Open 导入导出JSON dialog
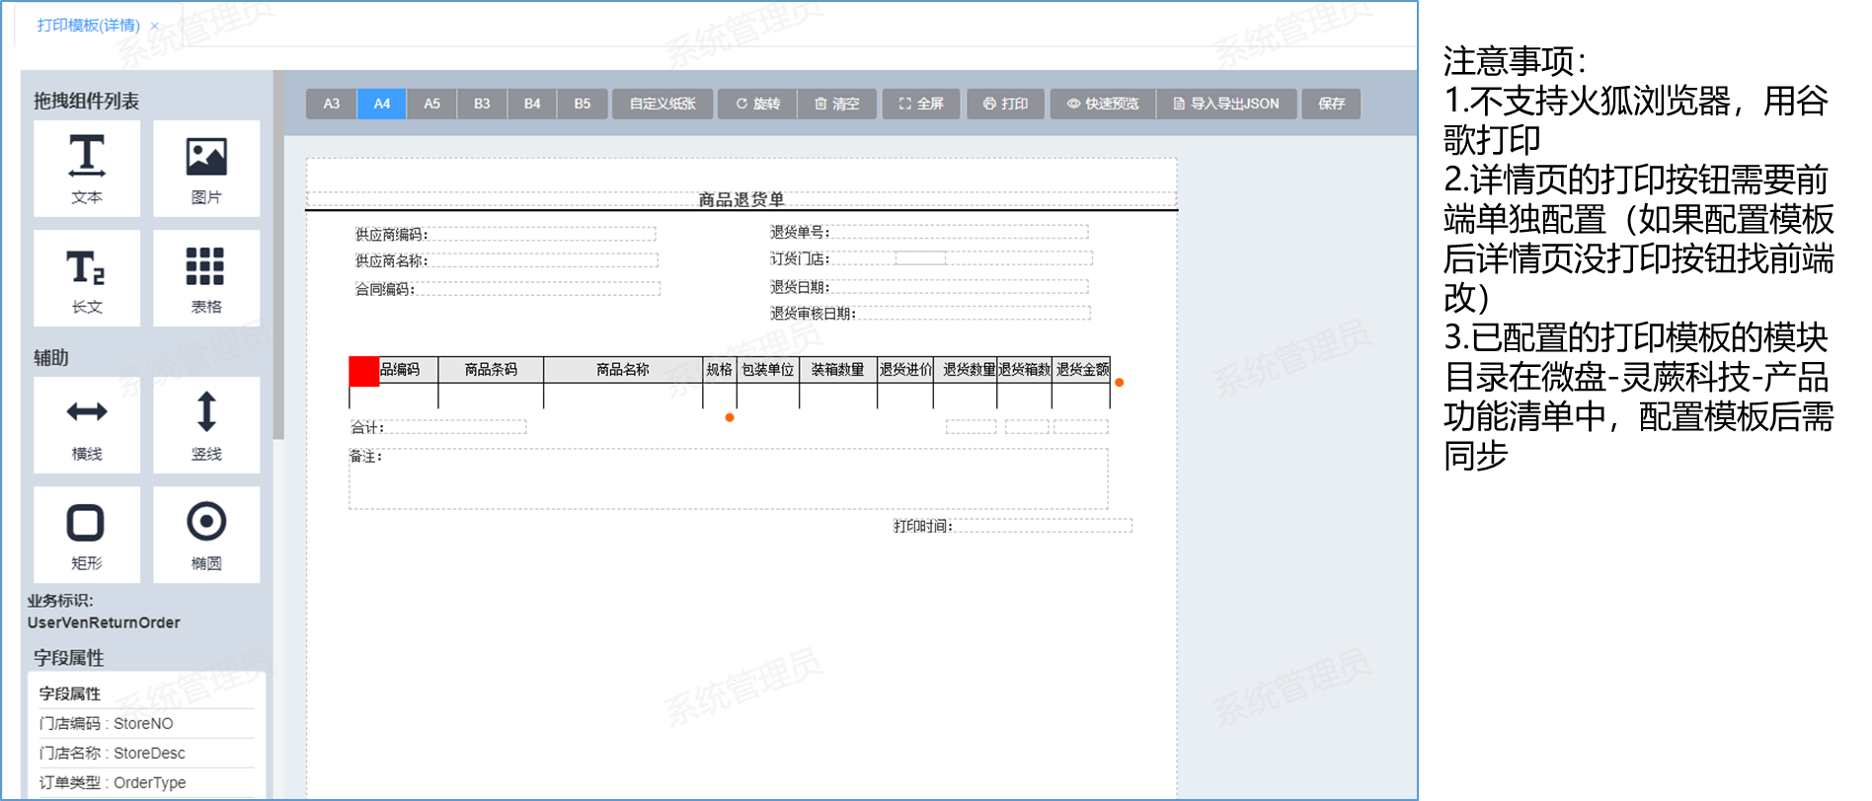 (1226, 104)
